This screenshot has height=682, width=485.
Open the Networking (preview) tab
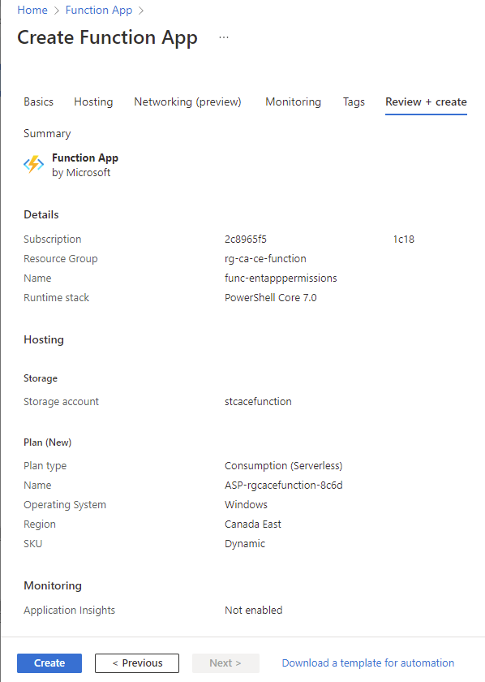click(187, 101)
